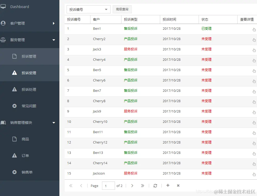The width and height of the screenshot is (257, 196).
Task: Click customer name Ben13
Action: pos(98,153)
